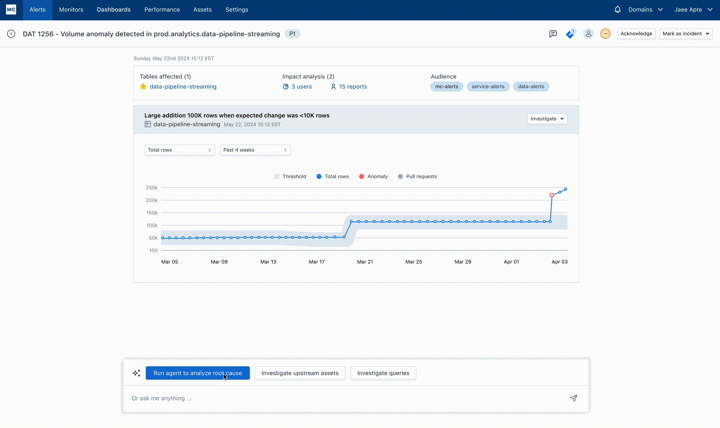Click the 'Mar 05' axis label

(169, 262)
